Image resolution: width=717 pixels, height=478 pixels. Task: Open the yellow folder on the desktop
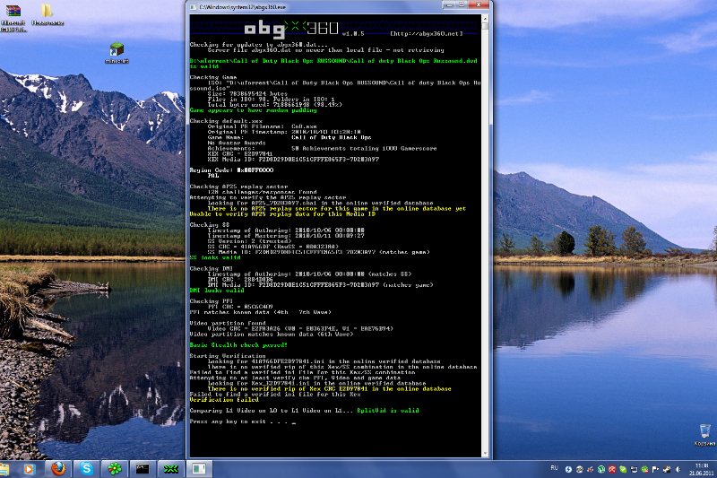tap(45, 13)
